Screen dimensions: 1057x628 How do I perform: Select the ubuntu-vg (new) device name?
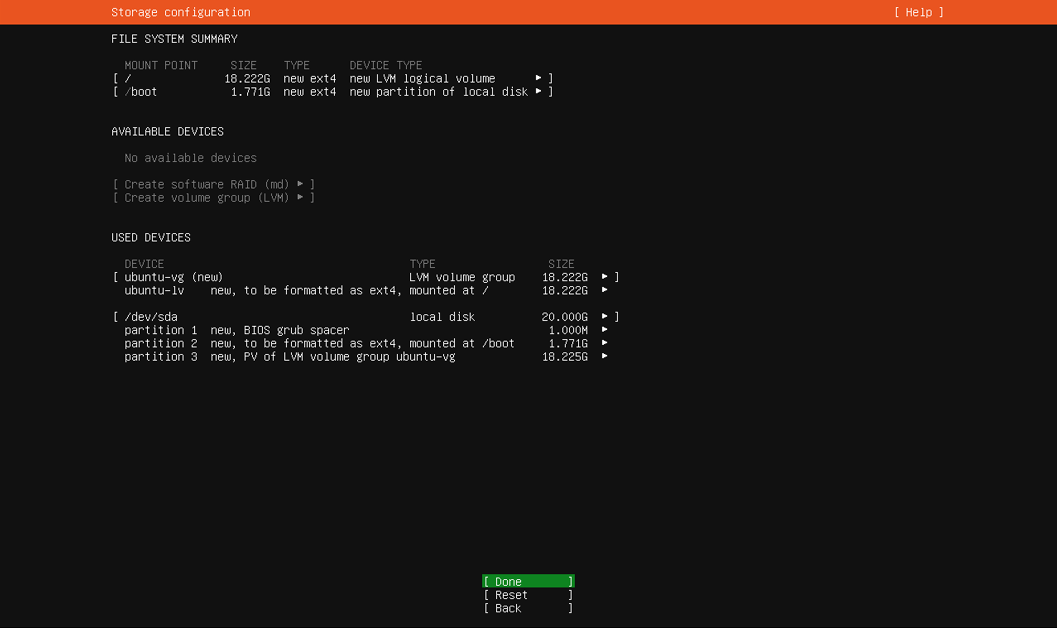tap(174, 277)
